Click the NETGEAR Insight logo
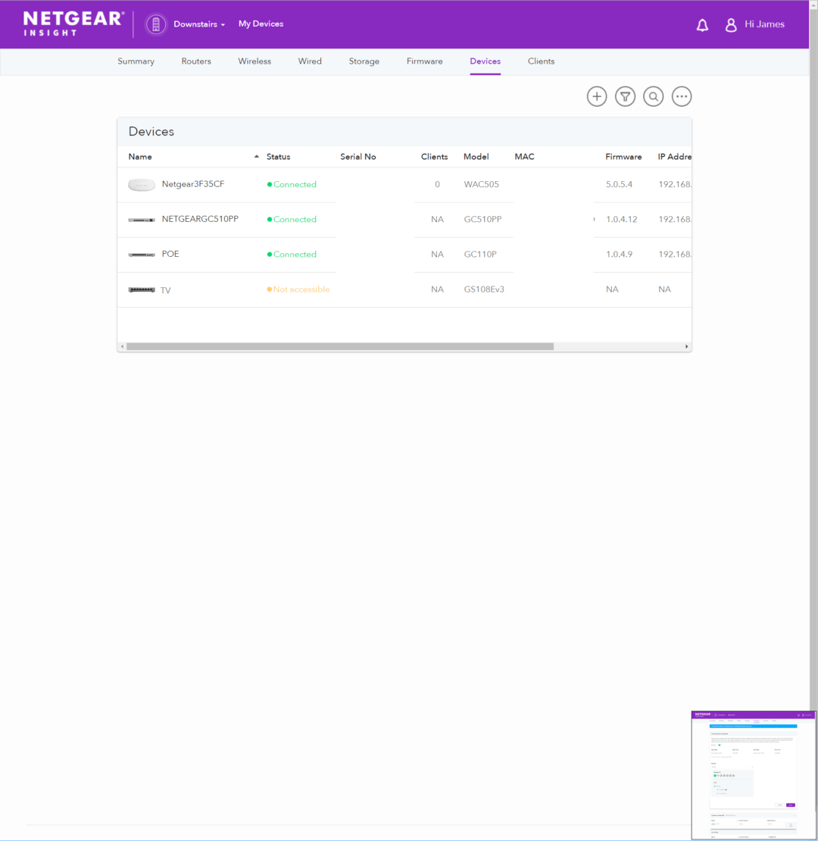 pos(73,23)
